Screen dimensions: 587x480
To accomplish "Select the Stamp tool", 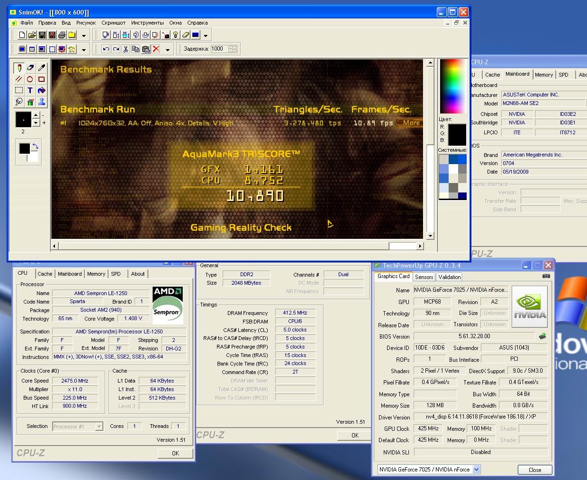I will coord(42,102).
